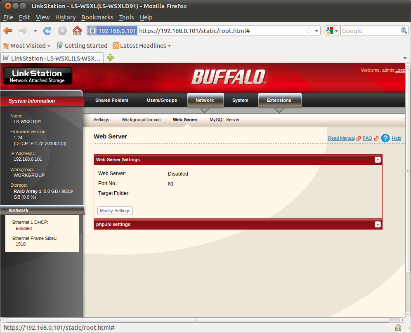Click the search magnifier icon
Viewport: 411px width, 333px height.
(404, 30)
